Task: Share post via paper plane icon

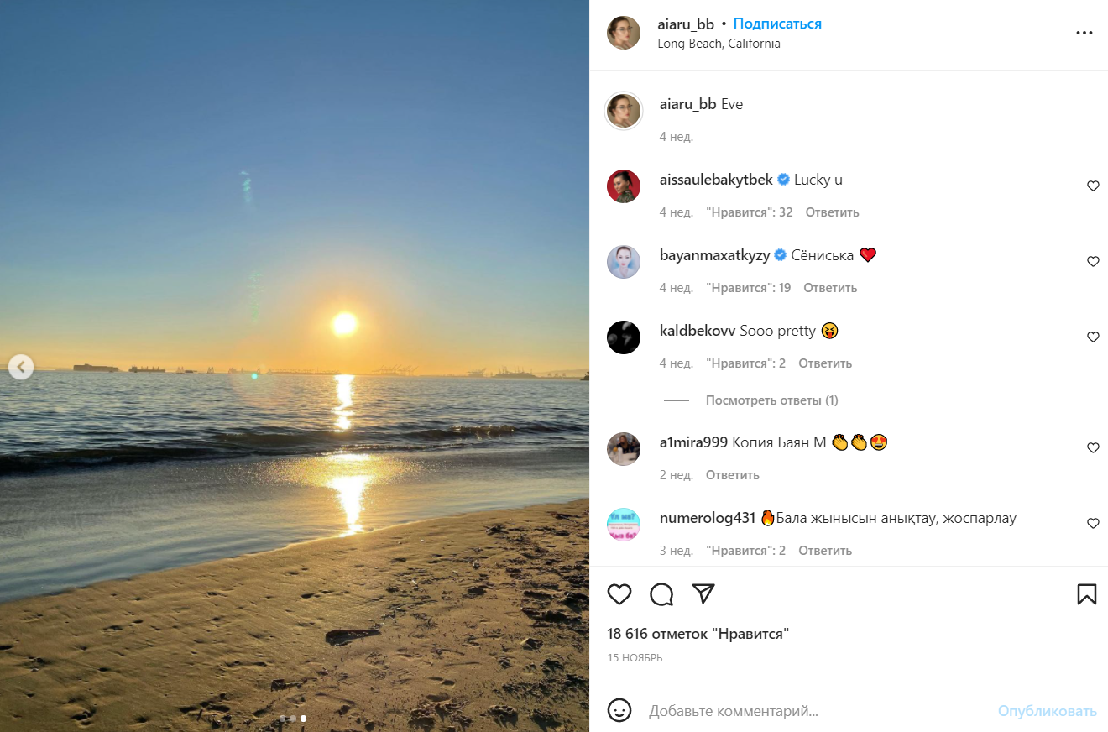Action: (x=703, y=593)
